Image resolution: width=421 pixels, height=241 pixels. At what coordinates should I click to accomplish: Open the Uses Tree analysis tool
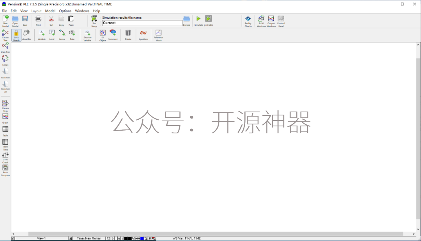click(5, 48)
